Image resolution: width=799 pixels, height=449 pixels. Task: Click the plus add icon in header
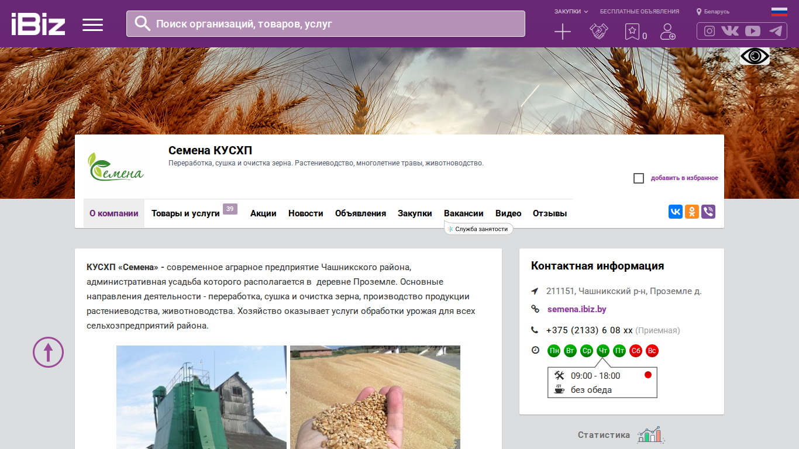562,32
